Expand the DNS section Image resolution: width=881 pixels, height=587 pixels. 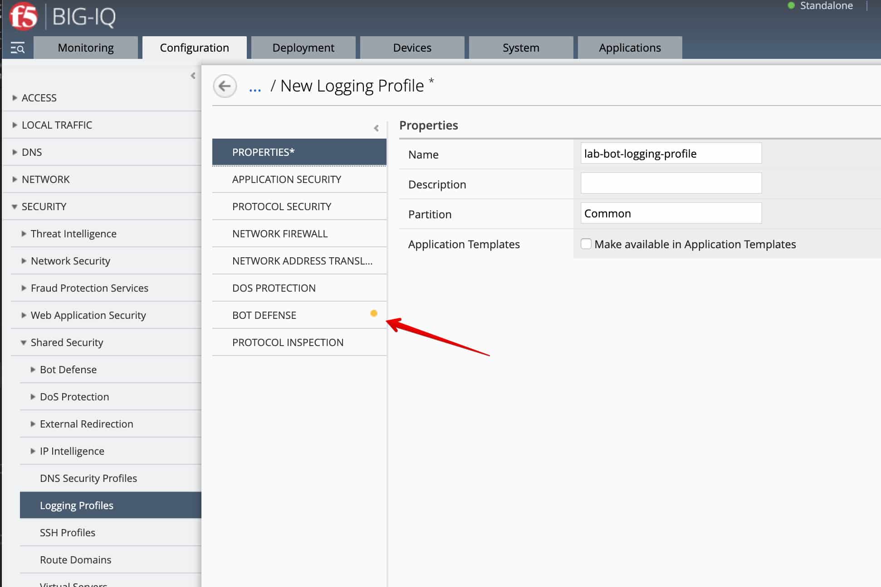[x=15, y=152]
